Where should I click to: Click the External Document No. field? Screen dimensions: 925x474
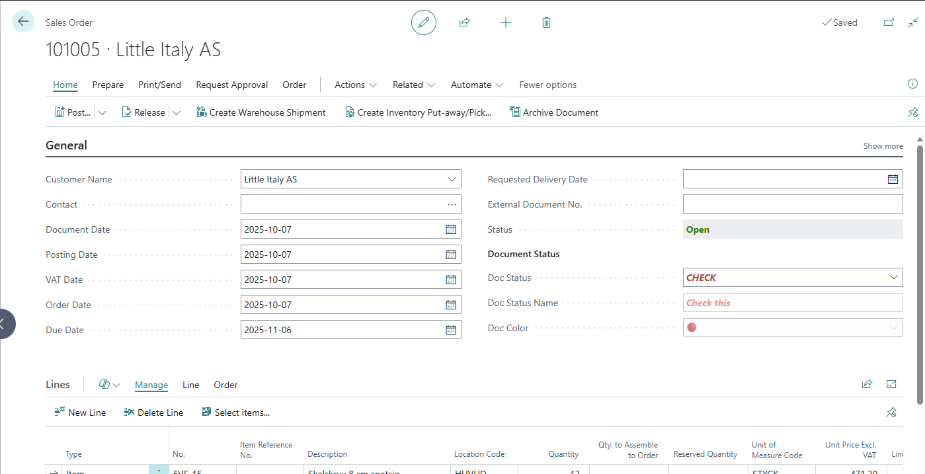point(793,204)
